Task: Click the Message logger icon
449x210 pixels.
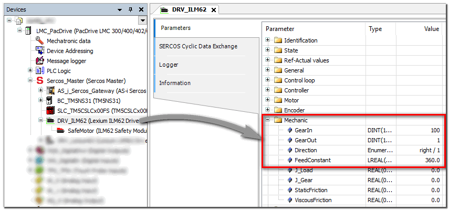Action: tap(39, 61)
